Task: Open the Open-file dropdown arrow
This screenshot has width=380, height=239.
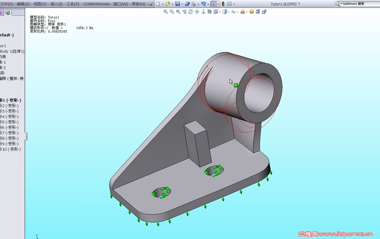Action: [172, 4]
